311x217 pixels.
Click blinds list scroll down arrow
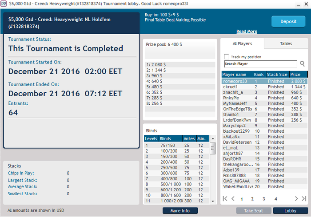click(213, 201)
